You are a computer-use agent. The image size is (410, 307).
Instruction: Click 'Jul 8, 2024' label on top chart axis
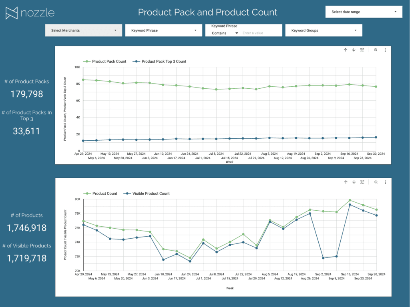click(x=216, y=154)
